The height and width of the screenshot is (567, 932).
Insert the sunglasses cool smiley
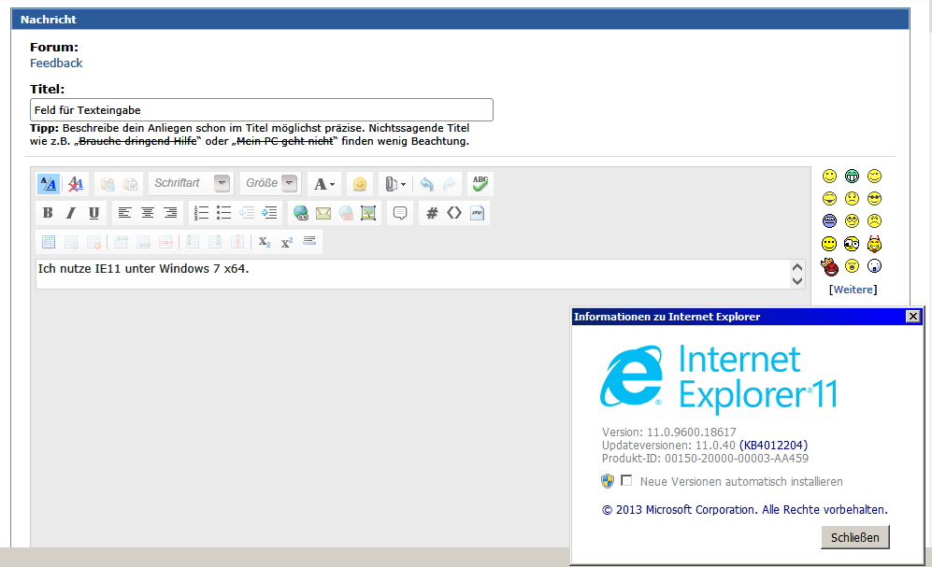[874, 199]
